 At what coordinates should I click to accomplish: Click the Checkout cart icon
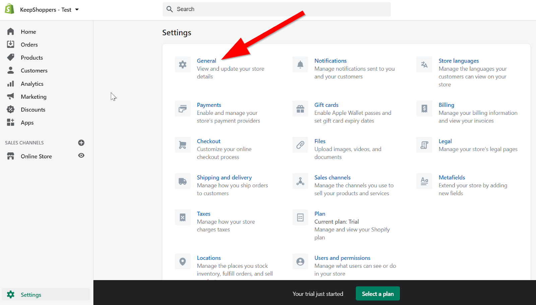[183, 145]
